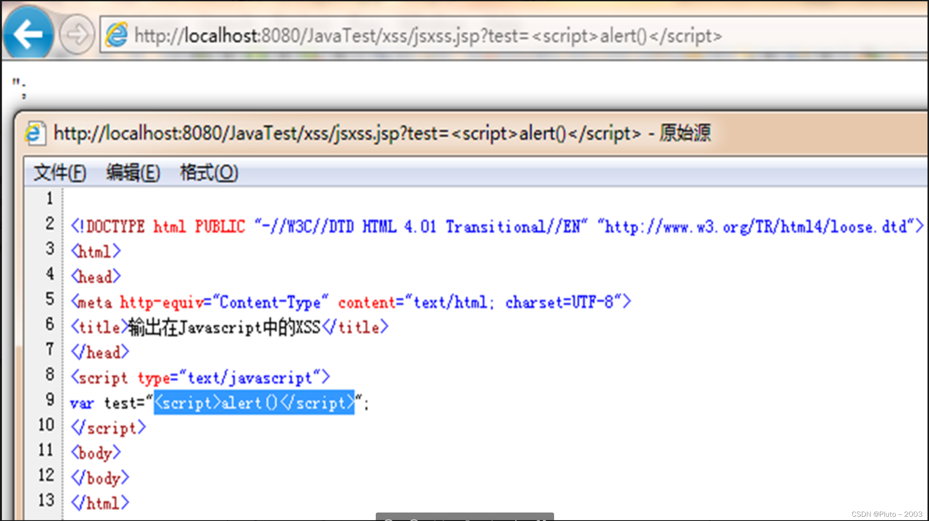Open the 格式(O) menu
This screenshot has width=929, height=521.
209,173
